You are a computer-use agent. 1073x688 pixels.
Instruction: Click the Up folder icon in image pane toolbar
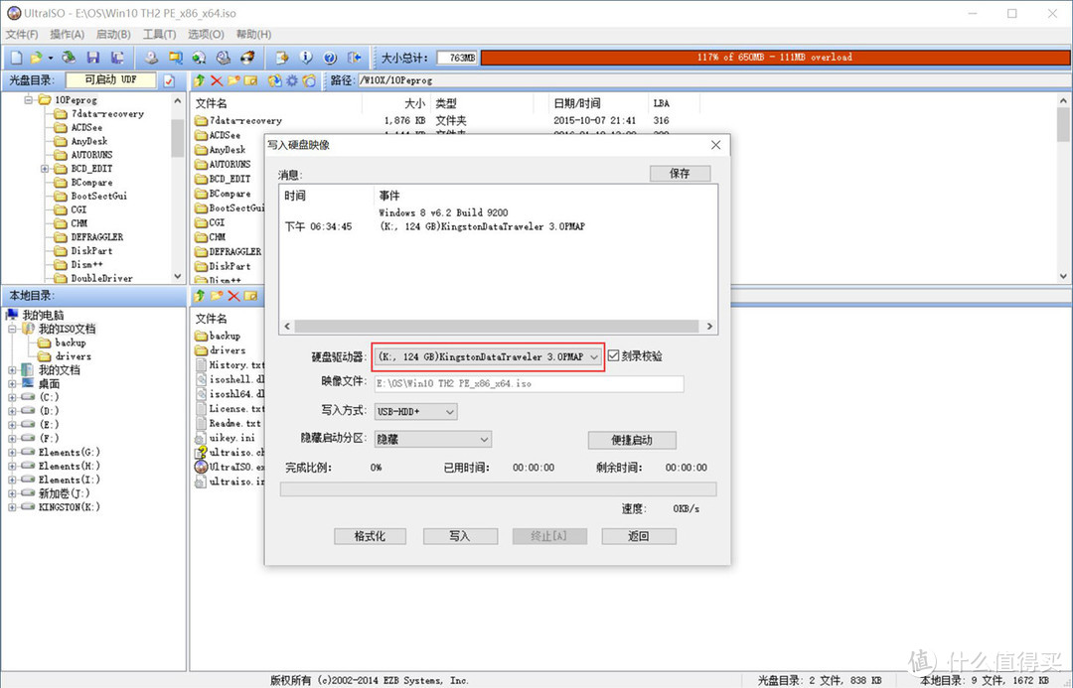[199, 80]
